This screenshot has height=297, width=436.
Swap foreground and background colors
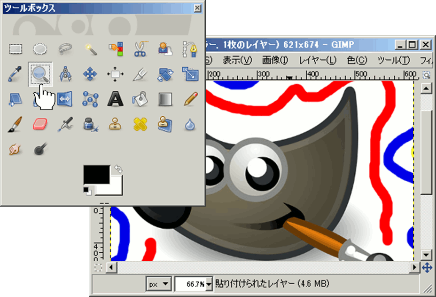pyautogui.click(x=118, y=169)
